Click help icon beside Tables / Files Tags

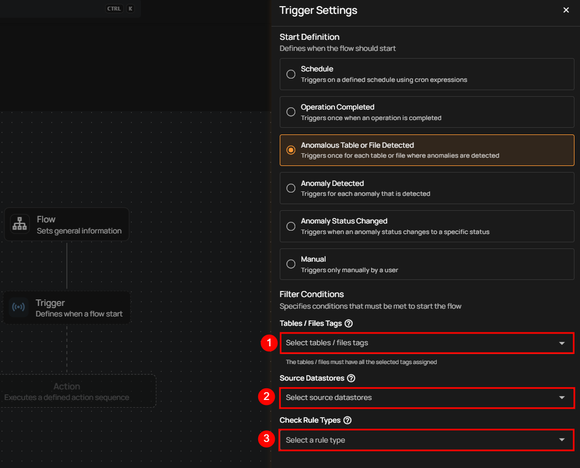point(348,324)
